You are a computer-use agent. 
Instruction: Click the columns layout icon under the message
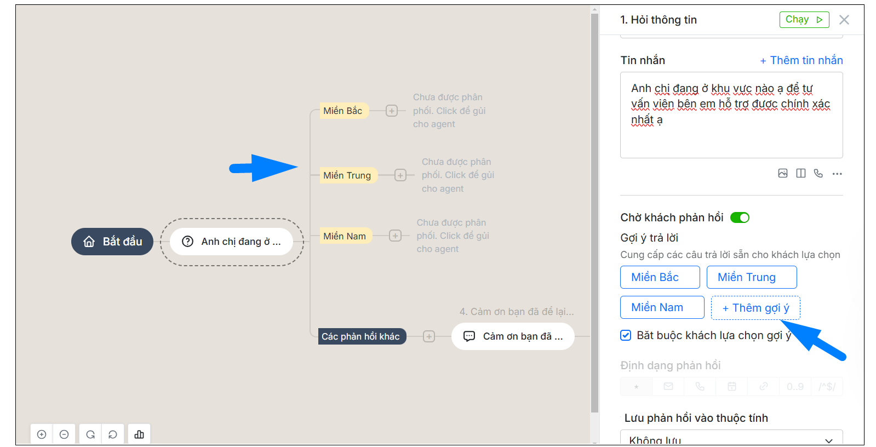[801, 174]
